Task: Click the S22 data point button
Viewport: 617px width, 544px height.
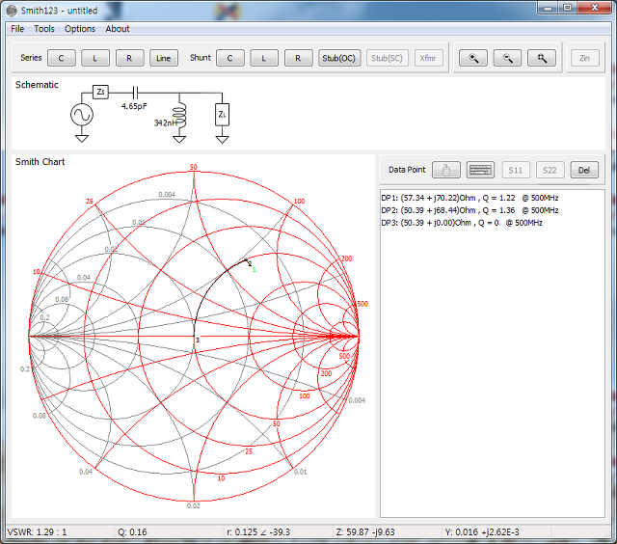Action: tap(550, 170)
